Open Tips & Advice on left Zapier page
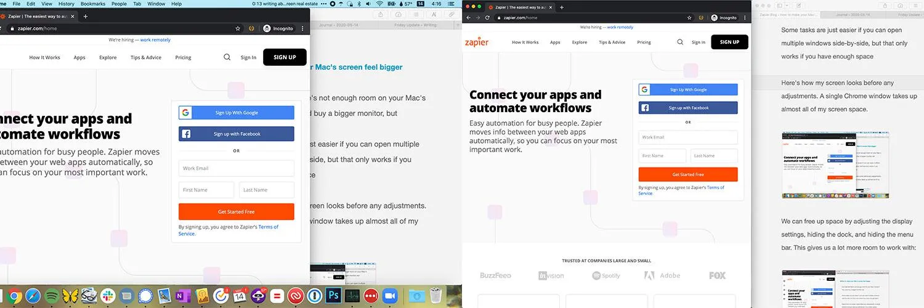924x308 pixels. (x=146, y=57)
